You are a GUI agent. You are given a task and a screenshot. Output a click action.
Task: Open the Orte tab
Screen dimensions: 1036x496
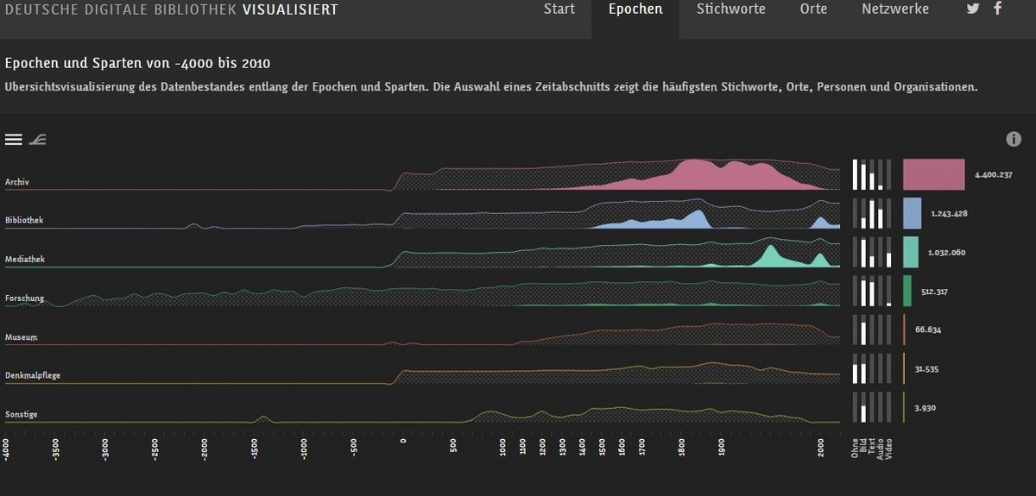813,9
